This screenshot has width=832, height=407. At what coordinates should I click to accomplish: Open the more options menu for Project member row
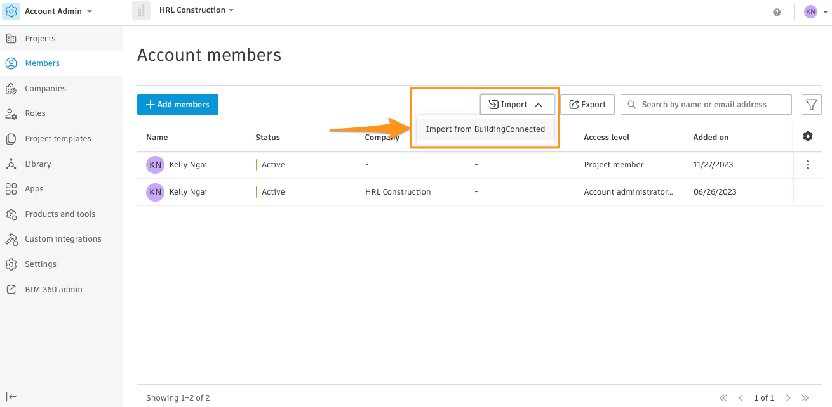808,165
